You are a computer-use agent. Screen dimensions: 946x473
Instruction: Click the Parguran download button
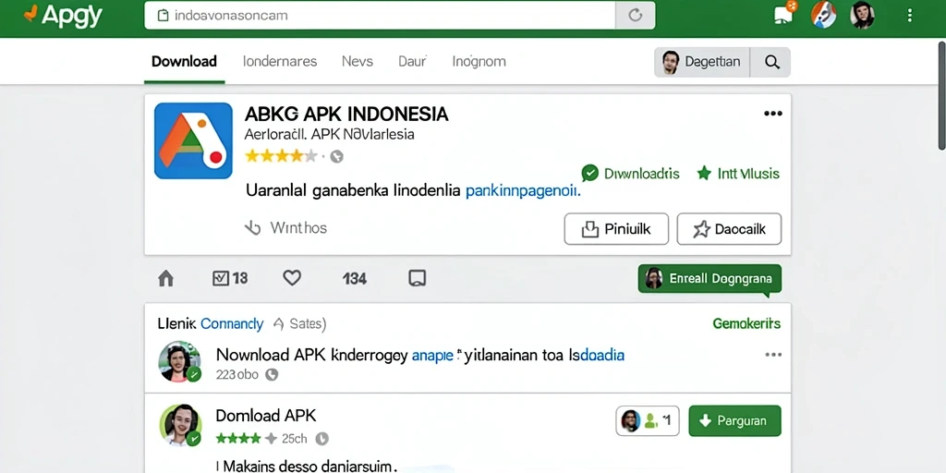[x=734, y=420]
